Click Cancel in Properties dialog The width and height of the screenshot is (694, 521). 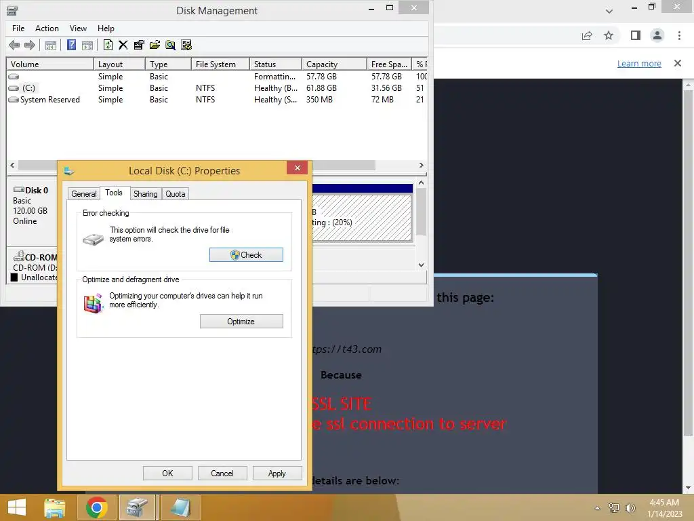[x=222, y=473]
